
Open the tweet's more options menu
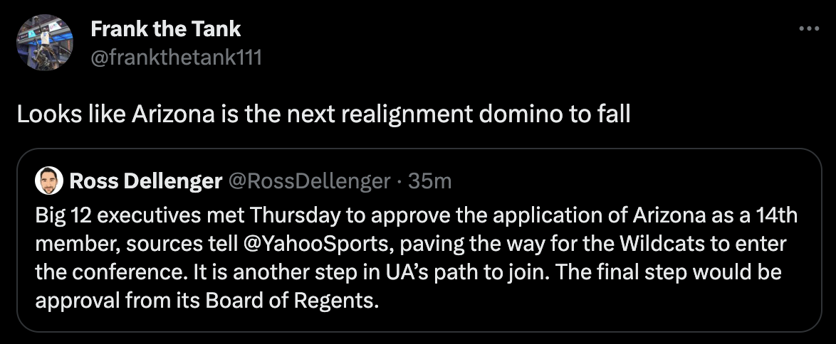coord(809,29)
